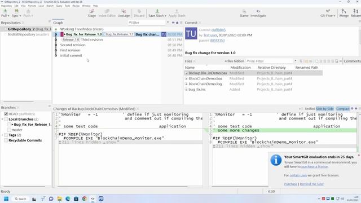361x203 pixels.
Task: Open the Index Editor tool
Action: (x=107, y=13)
